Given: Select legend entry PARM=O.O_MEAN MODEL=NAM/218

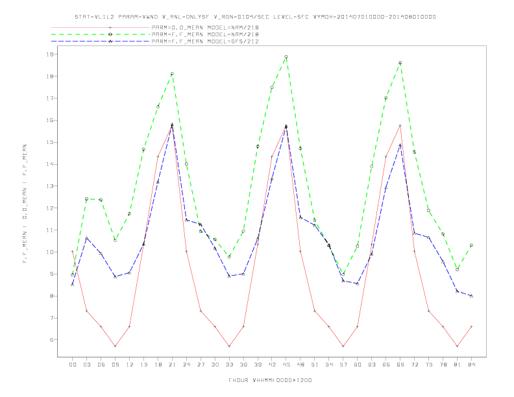Looking at the screenshot, I should pos(205,27).
